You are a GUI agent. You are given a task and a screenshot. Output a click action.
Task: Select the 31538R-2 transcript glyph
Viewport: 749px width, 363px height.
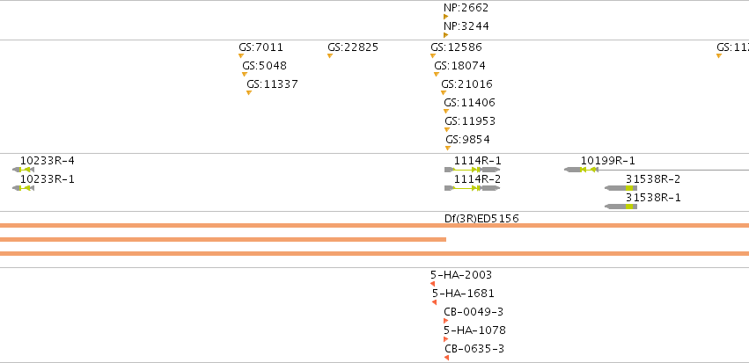(x=621, y=188)
